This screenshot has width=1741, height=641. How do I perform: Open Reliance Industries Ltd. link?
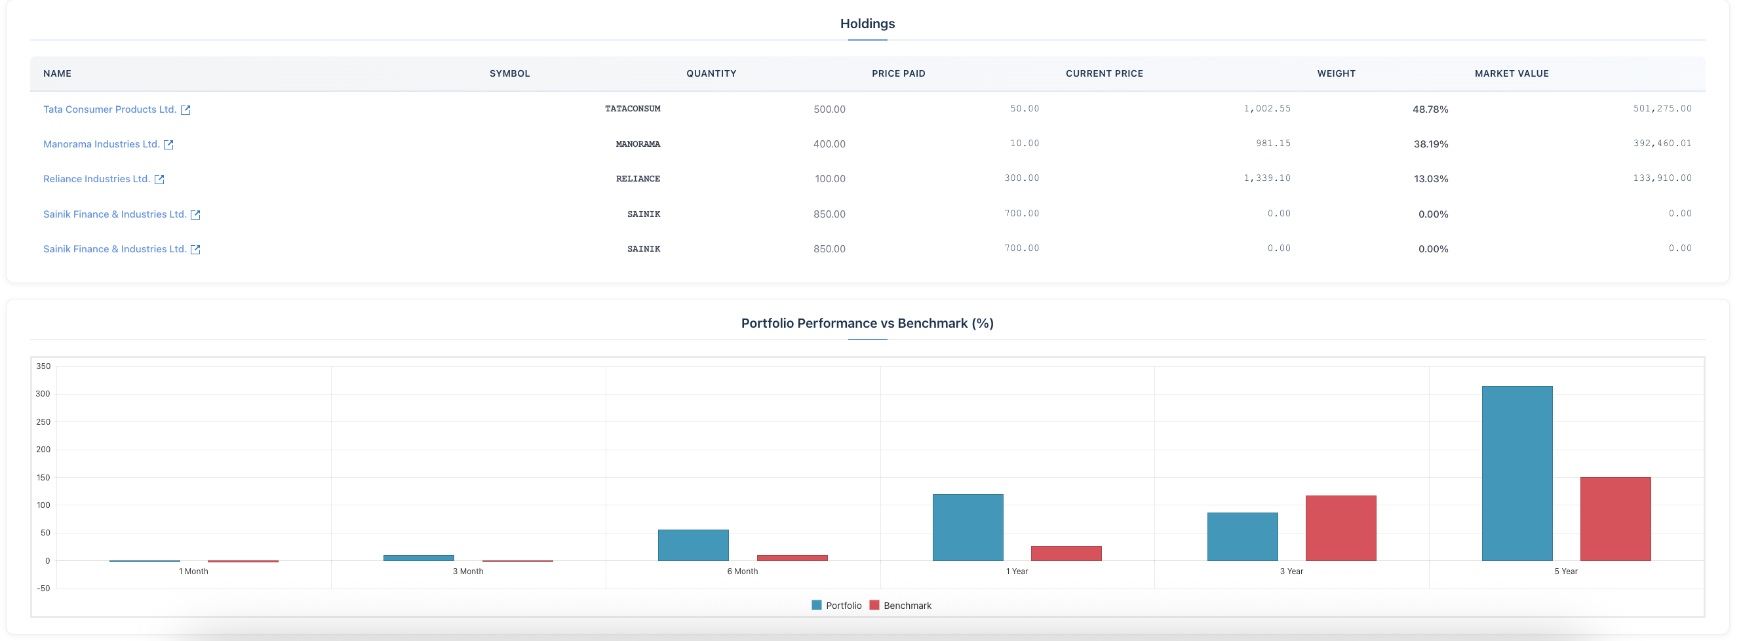coord(96,179)
